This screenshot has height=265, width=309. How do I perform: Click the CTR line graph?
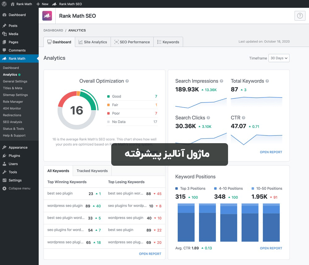(x=256, y=139)
